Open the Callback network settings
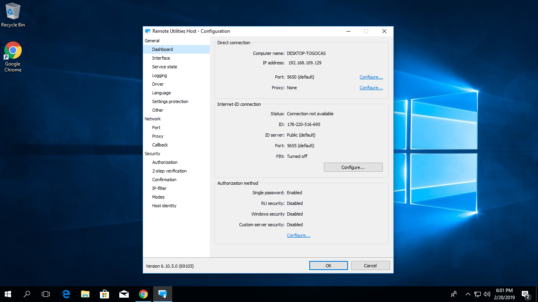The width and height of the screenshot is (538, 302). tap(160, 145)
